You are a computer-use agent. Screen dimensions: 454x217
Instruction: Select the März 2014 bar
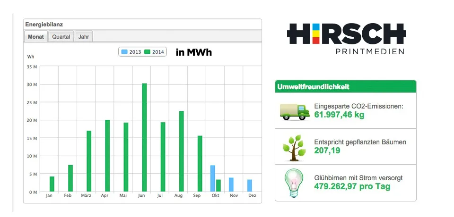89,161
